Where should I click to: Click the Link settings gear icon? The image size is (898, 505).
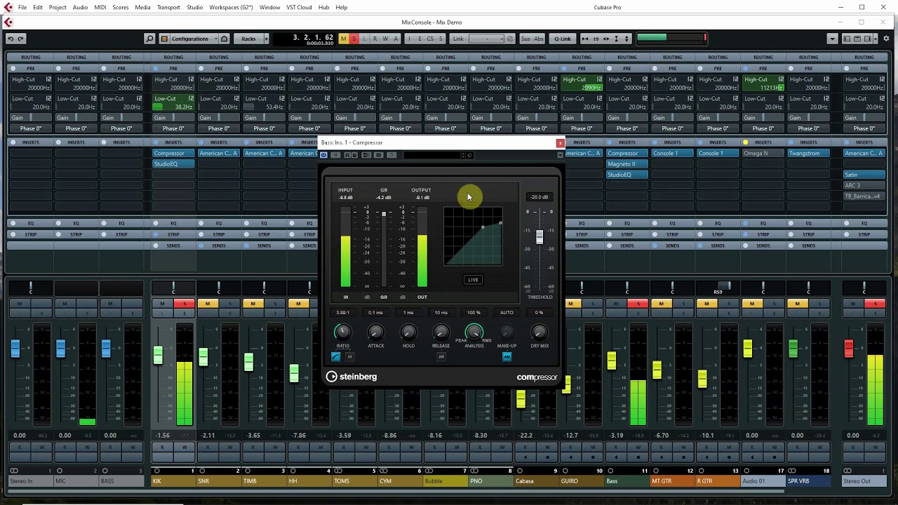[x=510, y=39]
